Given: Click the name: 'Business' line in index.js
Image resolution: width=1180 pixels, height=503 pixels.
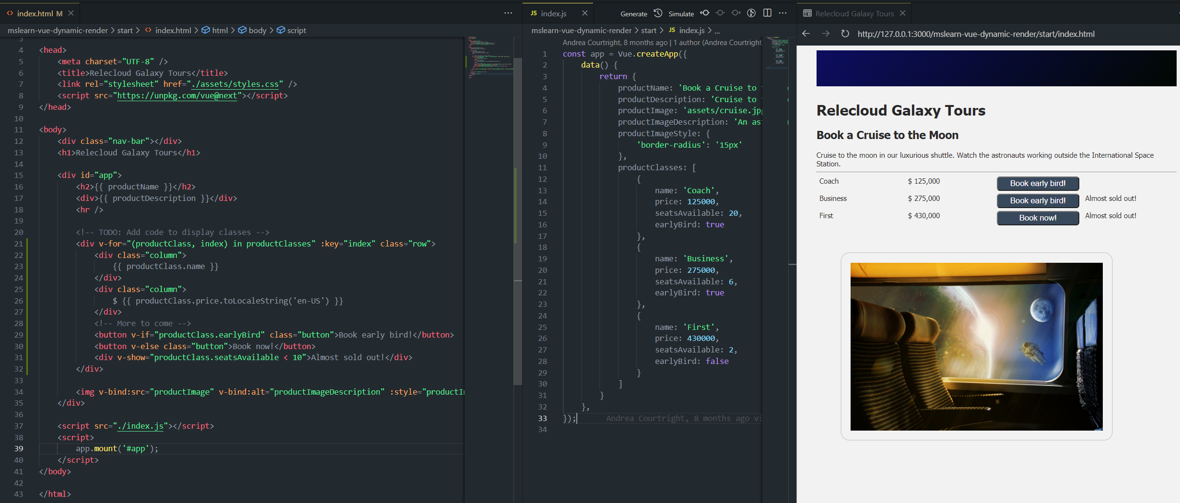Looking at the screenshot, I should (x=694, y=258).
